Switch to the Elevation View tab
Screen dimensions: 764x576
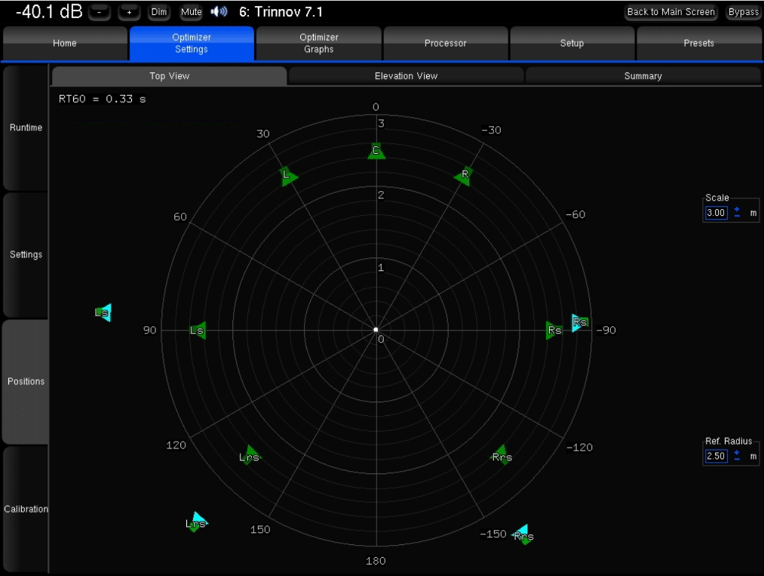406,76
